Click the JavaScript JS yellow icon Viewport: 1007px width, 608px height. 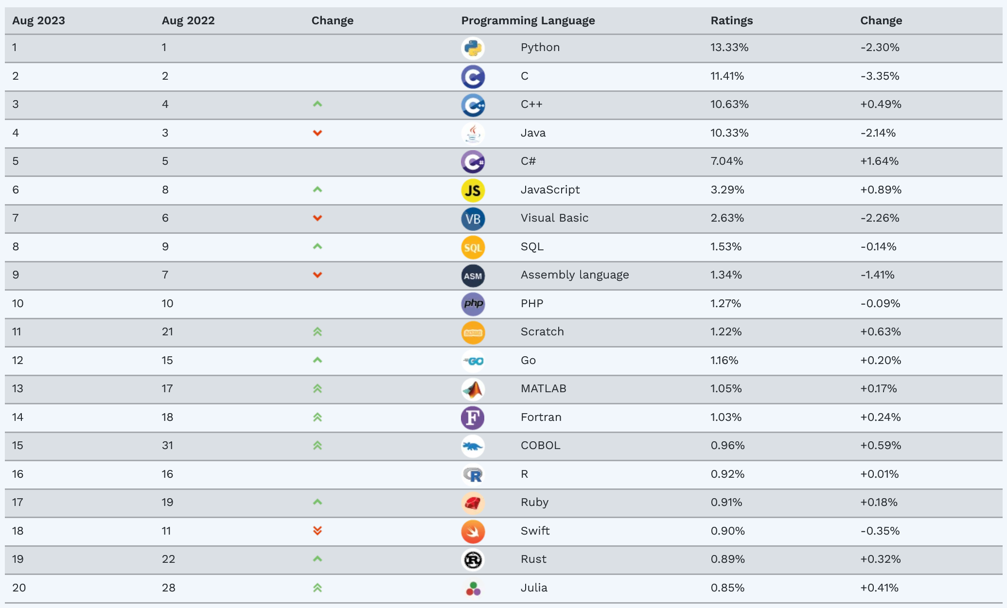[473, 191]
